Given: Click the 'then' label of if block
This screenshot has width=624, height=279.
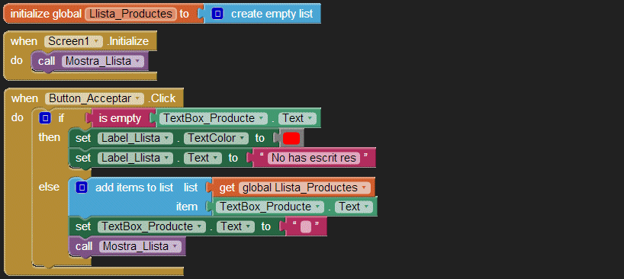Looking at the screenshot, I should click(x=50, y=137).
